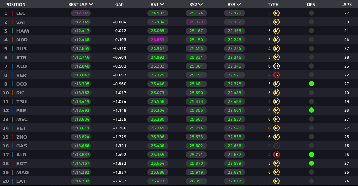Click Latifi's medium tyre icon
This screenshot has width=358, height=186.
click(277, 181)
